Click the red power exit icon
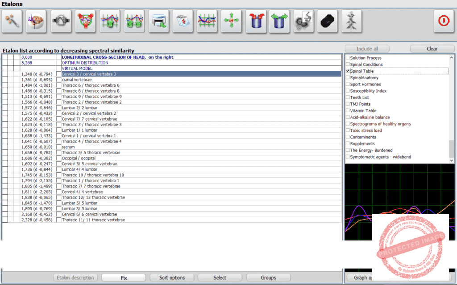Viewport: 457px width, 285px height. click(444, 21)
